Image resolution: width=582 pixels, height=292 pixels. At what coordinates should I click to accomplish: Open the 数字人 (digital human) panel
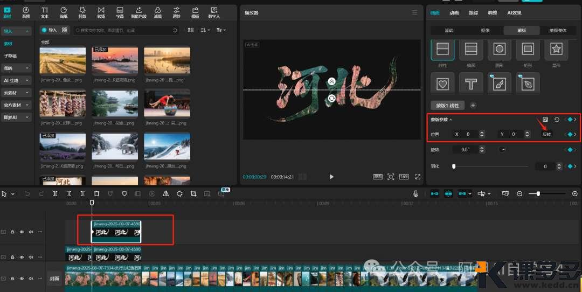(214, 12)
